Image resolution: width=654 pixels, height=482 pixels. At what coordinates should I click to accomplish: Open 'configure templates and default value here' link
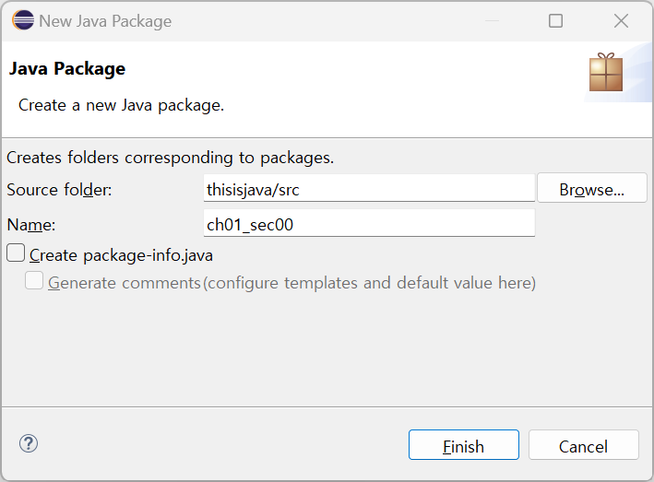pyautogui.click(x=369, y=282)
